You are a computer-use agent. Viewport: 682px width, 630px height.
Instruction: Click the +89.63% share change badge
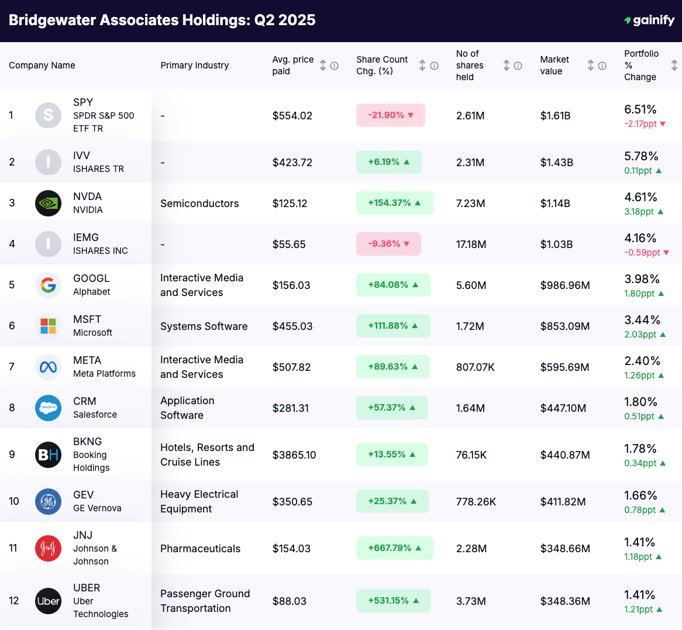(392, 366)
